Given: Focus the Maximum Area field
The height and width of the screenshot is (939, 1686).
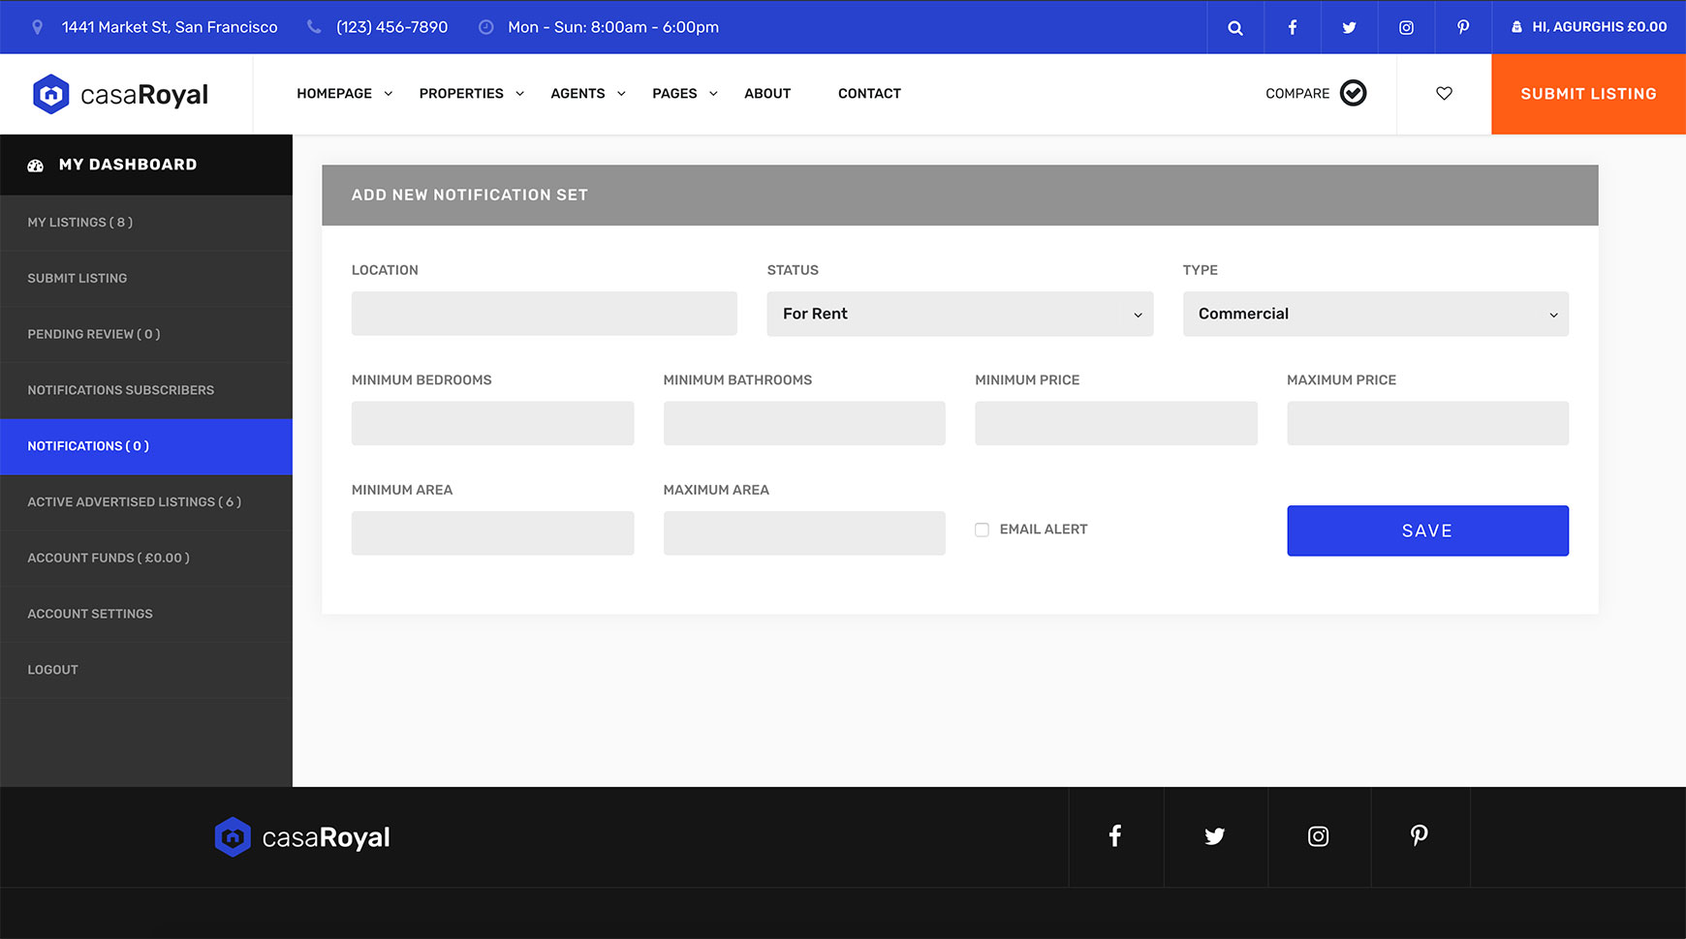Looking at the screenshot, I should coord(804,533).
